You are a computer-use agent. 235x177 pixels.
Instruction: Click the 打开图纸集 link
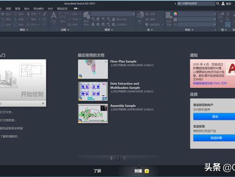coord(8,120)
